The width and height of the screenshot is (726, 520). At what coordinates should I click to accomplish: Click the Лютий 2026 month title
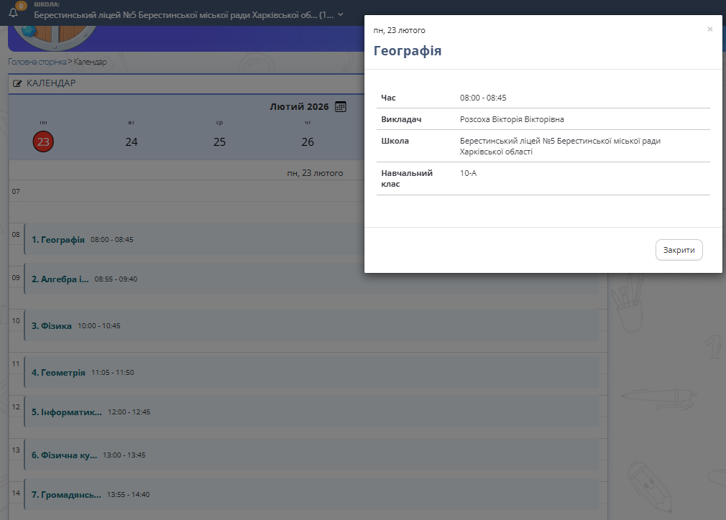click(299, 107)
